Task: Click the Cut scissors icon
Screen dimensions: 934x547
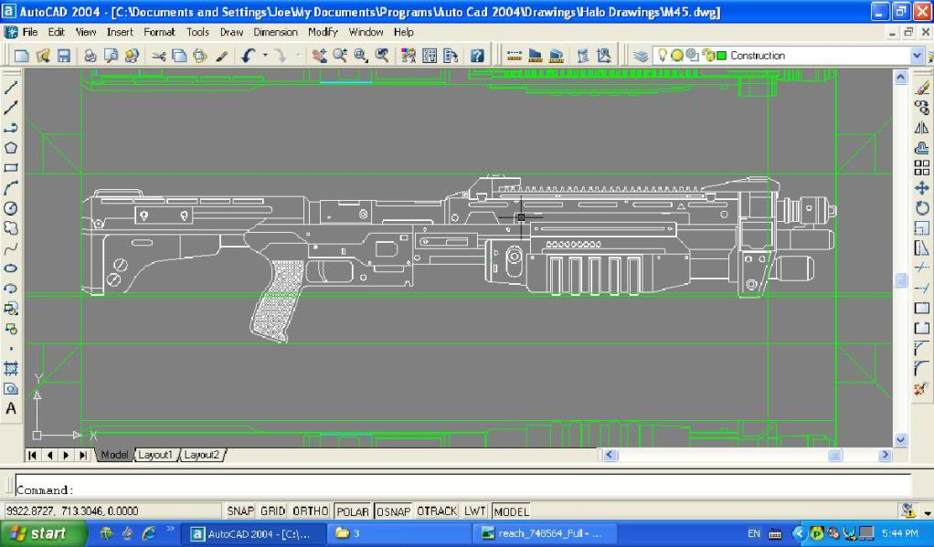Action: click(x=158, y=56)
